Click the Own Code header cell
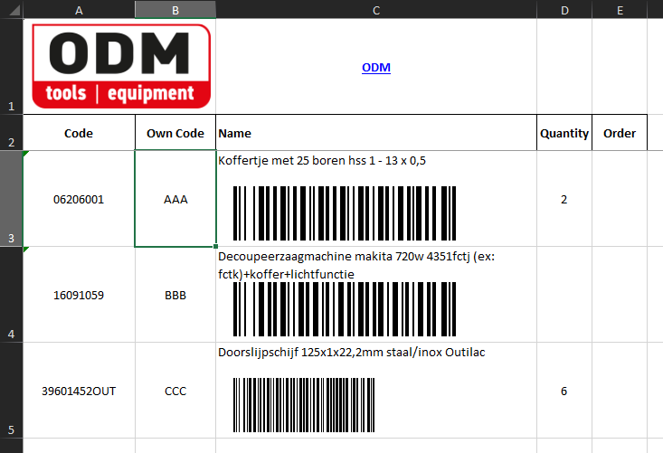The image size is (663, 453). [x=175, y=133]
